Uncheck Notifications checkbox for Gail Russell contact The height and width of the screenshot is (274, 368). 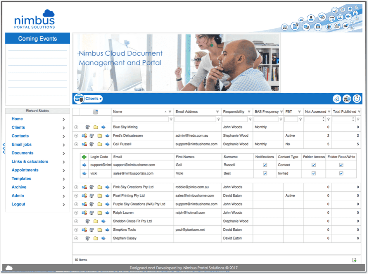(x=265, y=165)
